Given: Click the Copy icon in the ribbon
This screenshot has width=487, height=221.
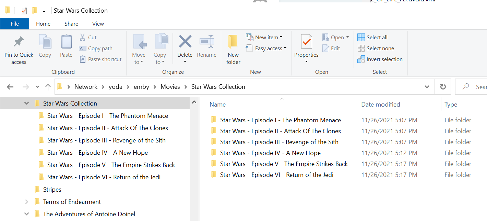Looking at the screenshot, I should pyautogui.click(x=45, y=44).
